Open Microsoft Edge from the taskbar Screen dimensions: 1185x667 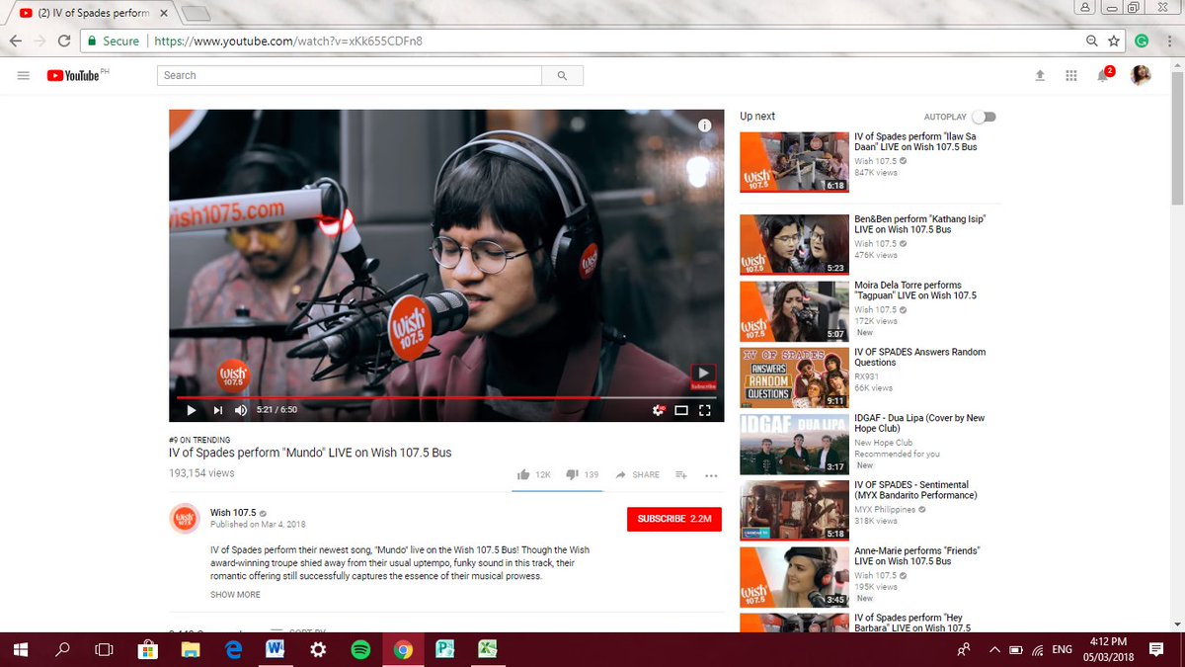pos(233,649)
